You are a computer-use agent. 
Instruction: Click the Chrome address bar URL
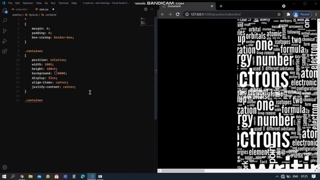click(215, 14)
